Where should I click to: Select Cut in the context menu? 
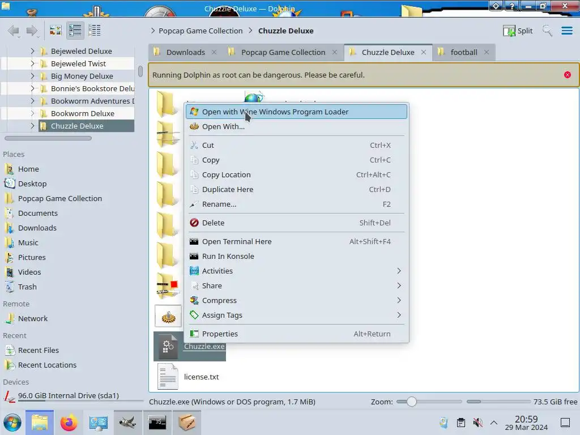(296, 145)
